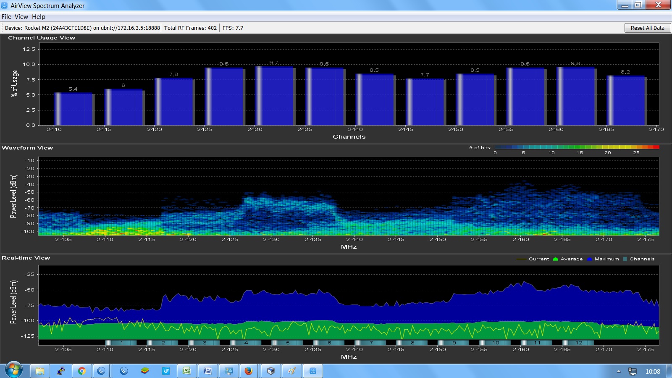Click channel 2 marker in Real-time View
Image resolution: width=672 pixels, height=378 pixels.
(x=163, y=343)
